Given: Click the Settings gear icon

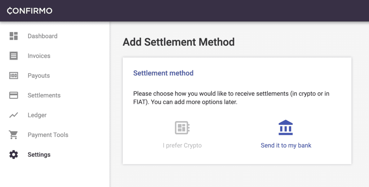Looking at the screenshot, I should (x=14, y=155).
